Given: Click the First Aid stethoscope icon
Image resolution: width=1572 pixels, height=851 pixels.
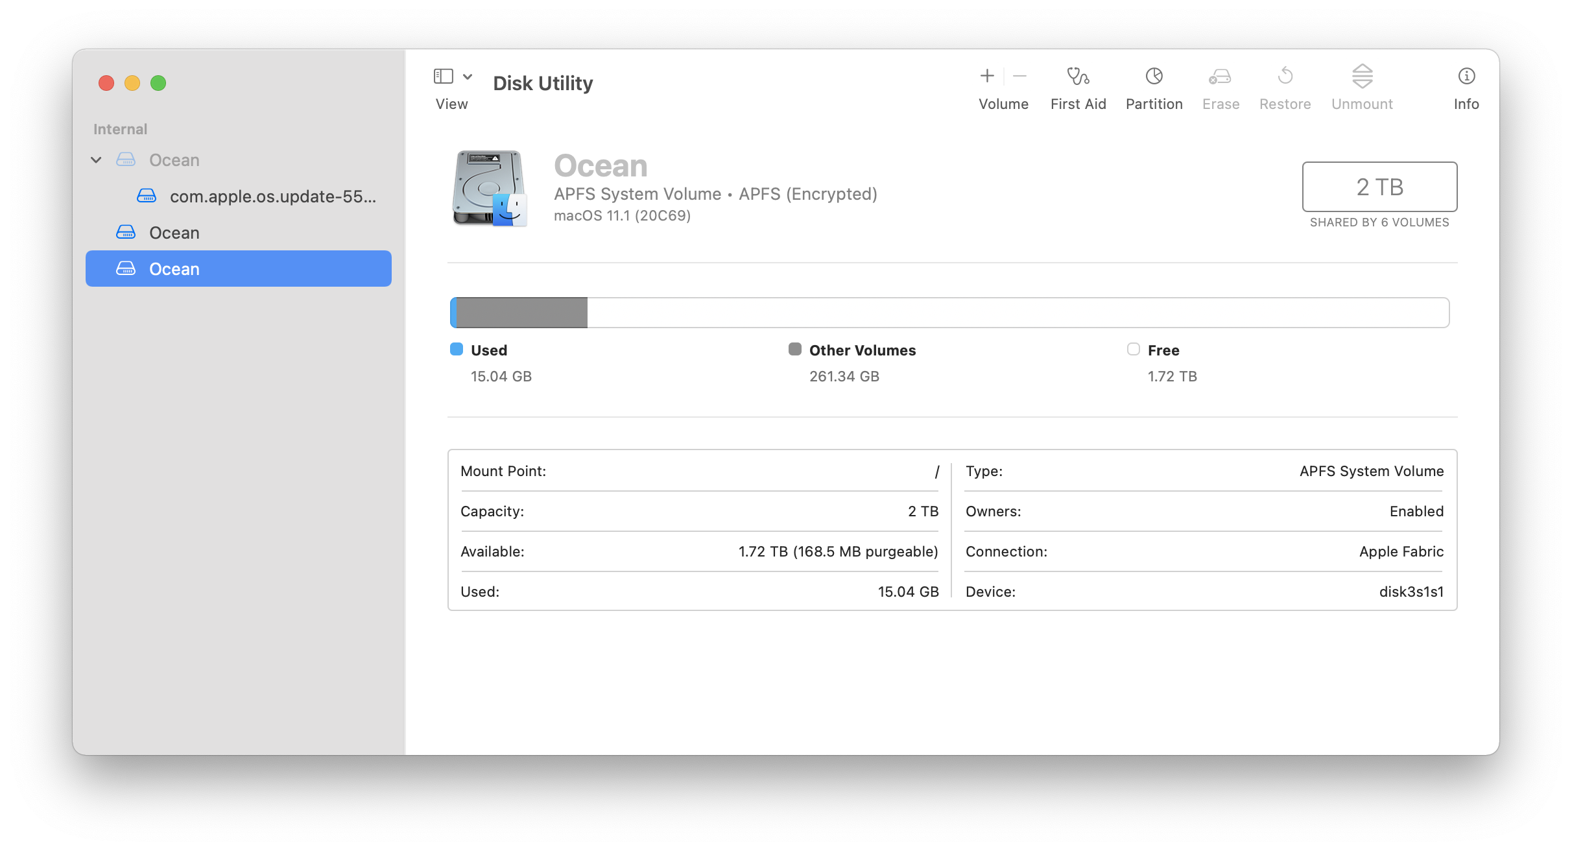Looking at the screenshot, I should [x=1078, y=77].
